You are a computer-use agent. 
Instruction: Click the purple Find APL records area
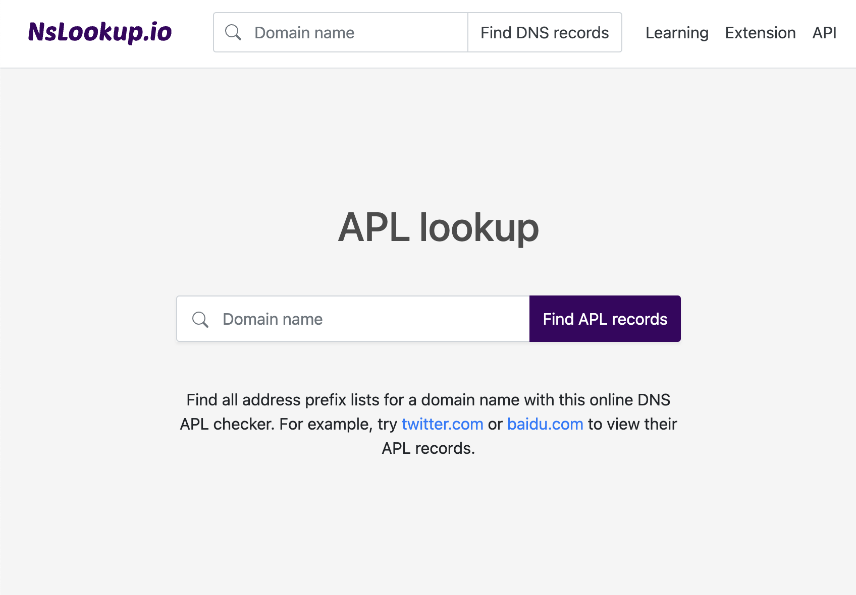click(x=604, y=319)
